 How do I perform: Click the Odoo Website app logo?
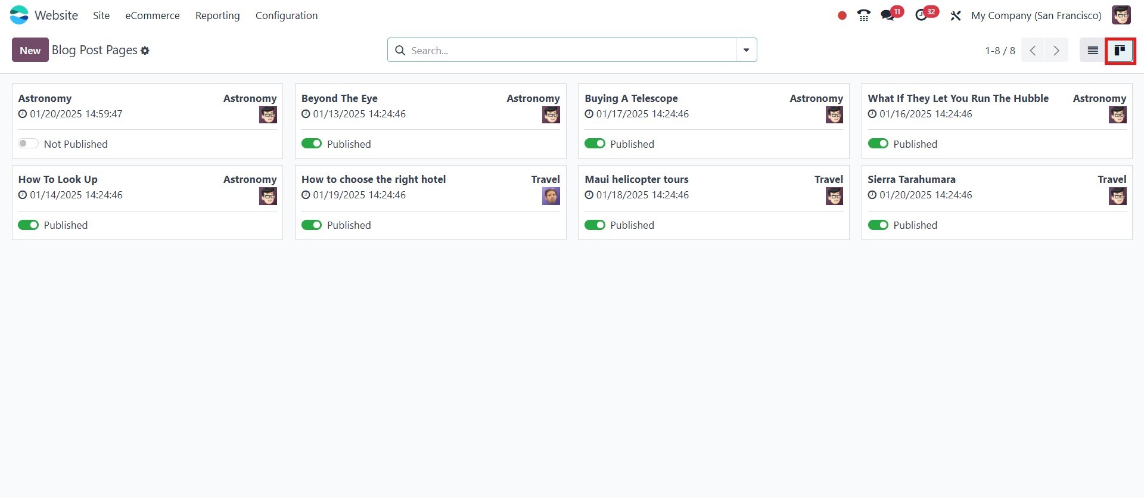click(19, 15)
